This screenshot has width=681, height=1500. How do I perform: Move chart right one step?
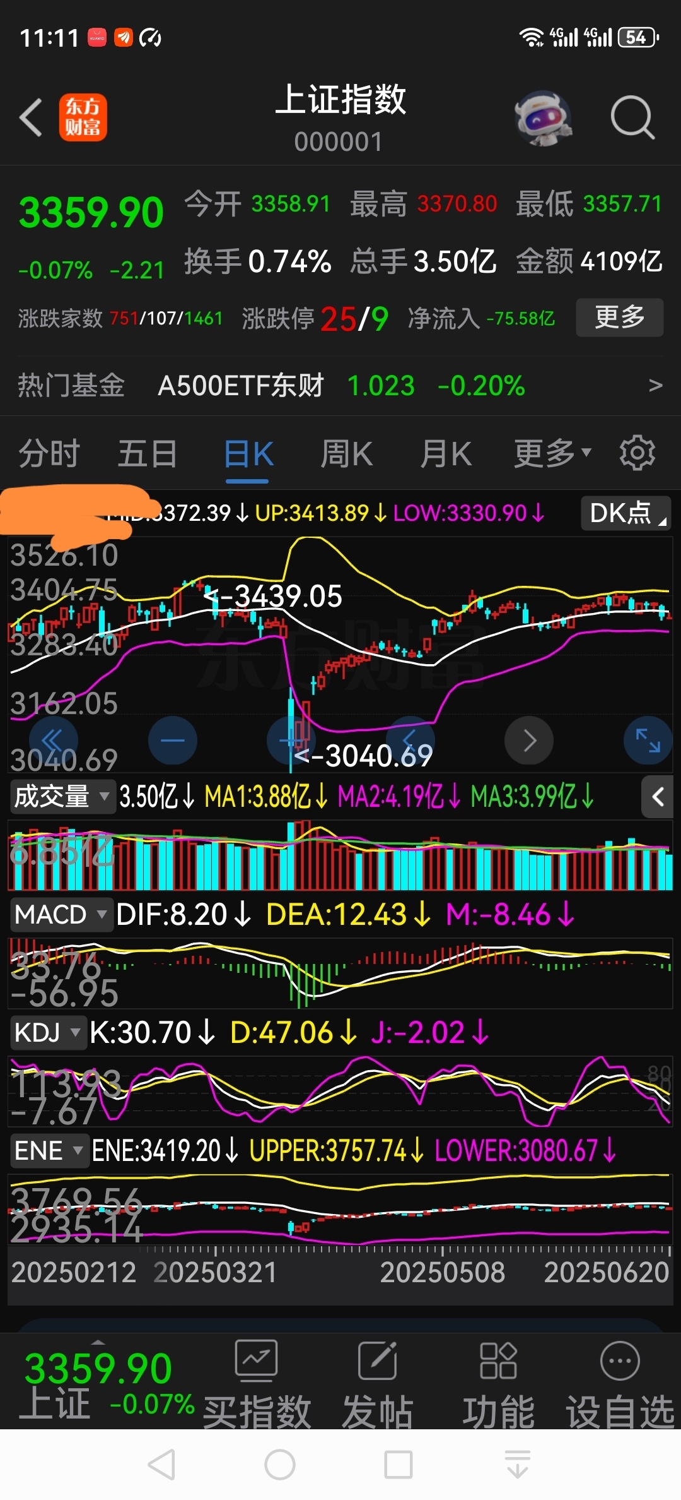tap(529, 740)
